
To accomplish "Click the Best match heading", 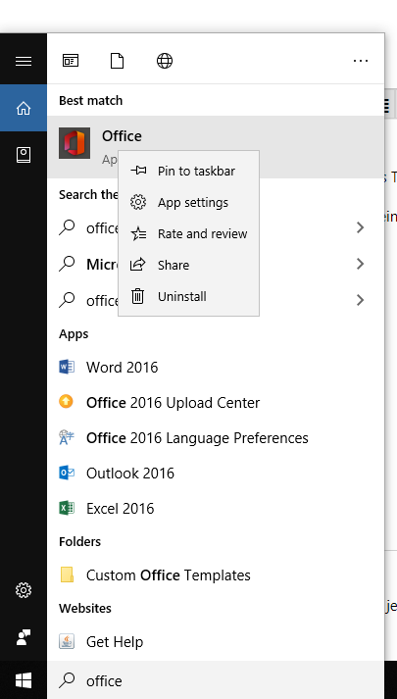I will pyautogui.click(x=90, y=100).
